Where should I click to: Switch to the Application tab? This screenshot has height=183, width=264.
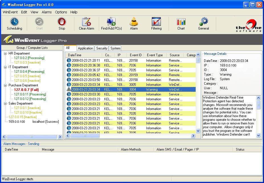85,48
